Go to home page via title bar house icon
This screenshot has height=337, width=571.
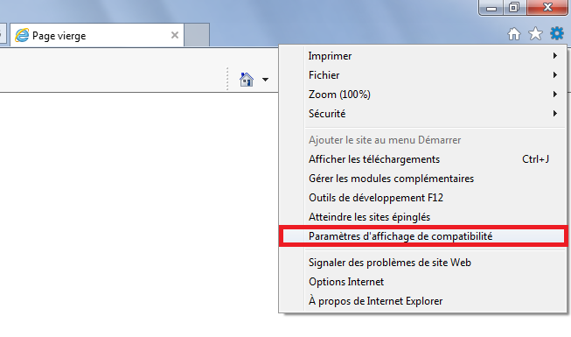click(514, 34)
